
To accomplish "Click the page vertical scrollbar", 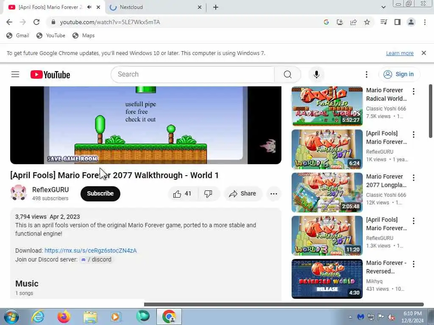I will 431,111.
